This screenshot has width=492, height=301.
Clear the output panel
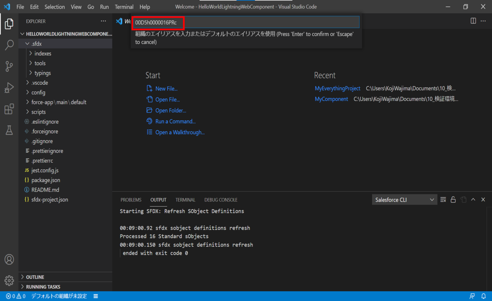(443, 200)
